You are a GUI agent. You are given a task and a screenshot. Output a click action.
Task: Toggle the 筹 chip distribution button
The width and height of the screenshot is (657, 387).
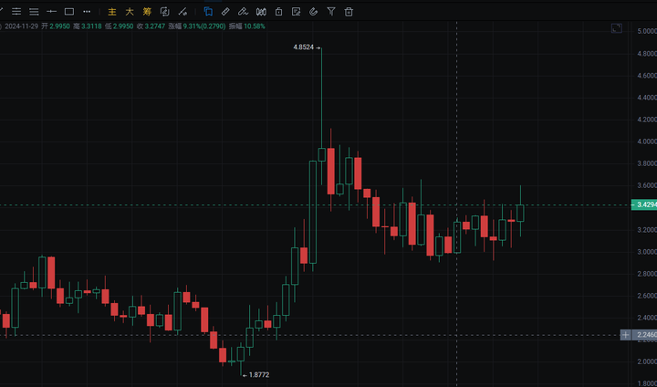[x=147, y=12]
